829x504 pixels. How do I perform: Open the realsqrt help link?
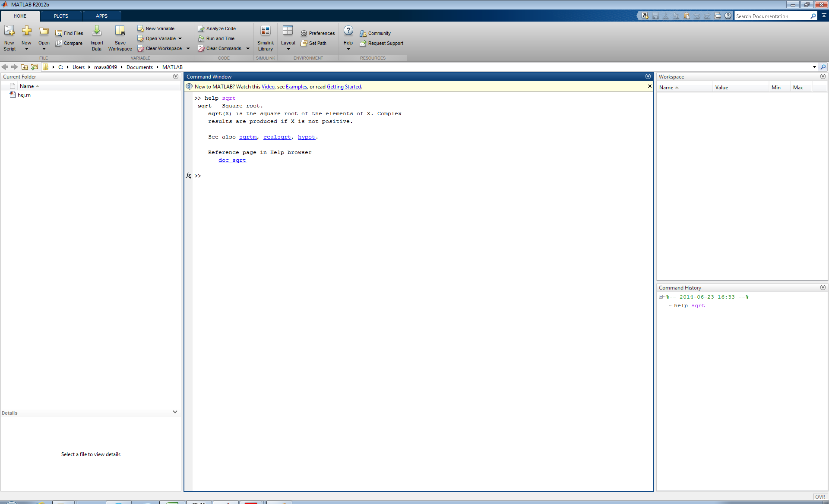coord(277,137)
